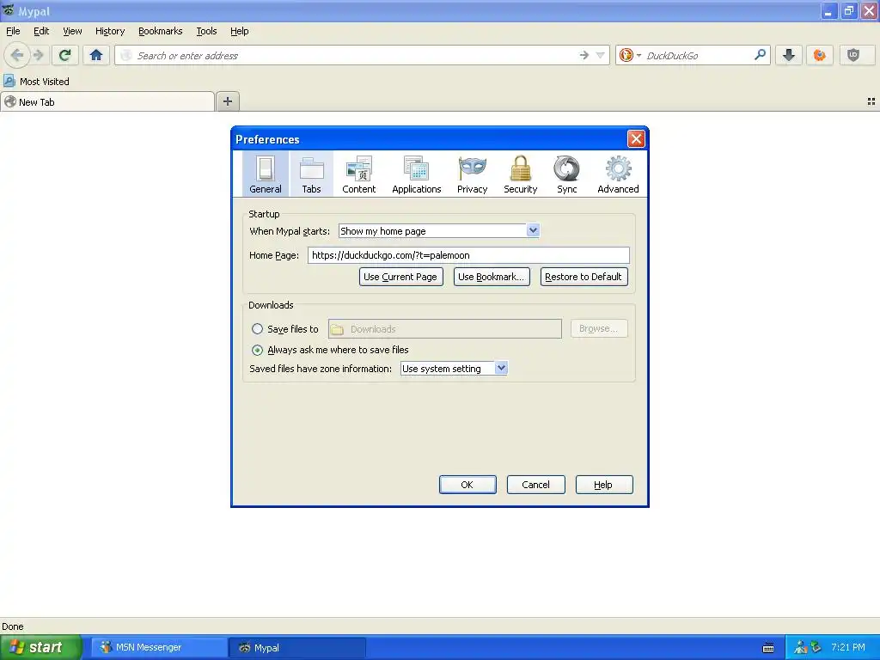The width and height of the screenshot is (880, 660).
Task: Open the address bar history dropdown
Action: pos(601,55)
